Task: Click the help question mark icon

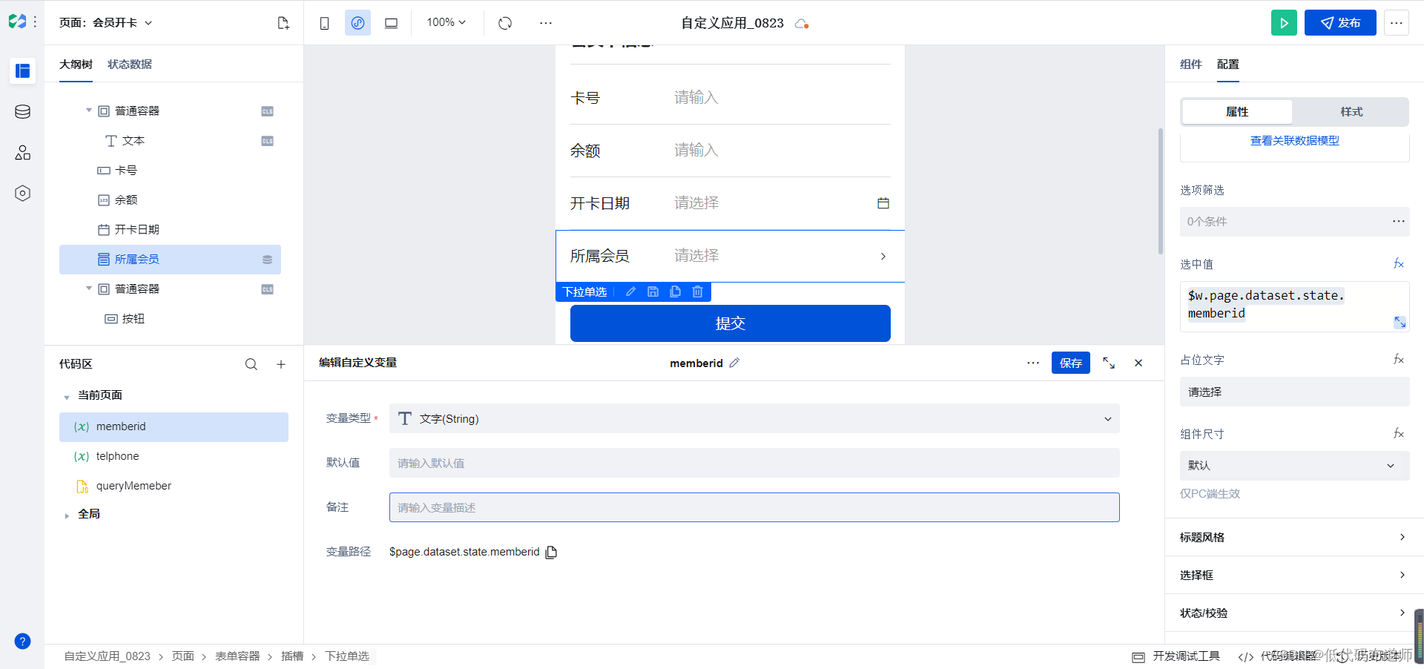Action: tap(22, 641)
